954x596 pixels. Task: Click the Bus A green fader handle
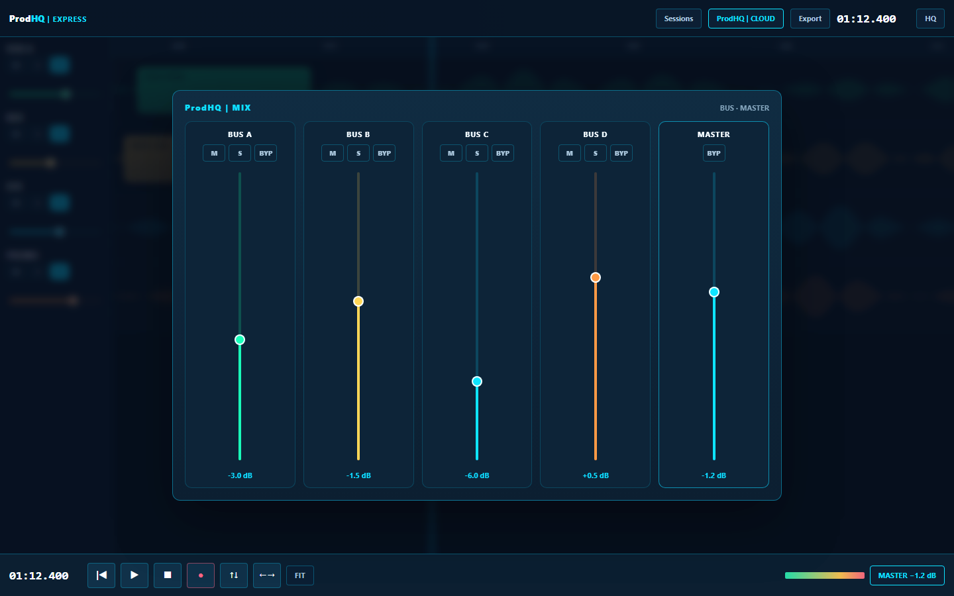point(240,340)
